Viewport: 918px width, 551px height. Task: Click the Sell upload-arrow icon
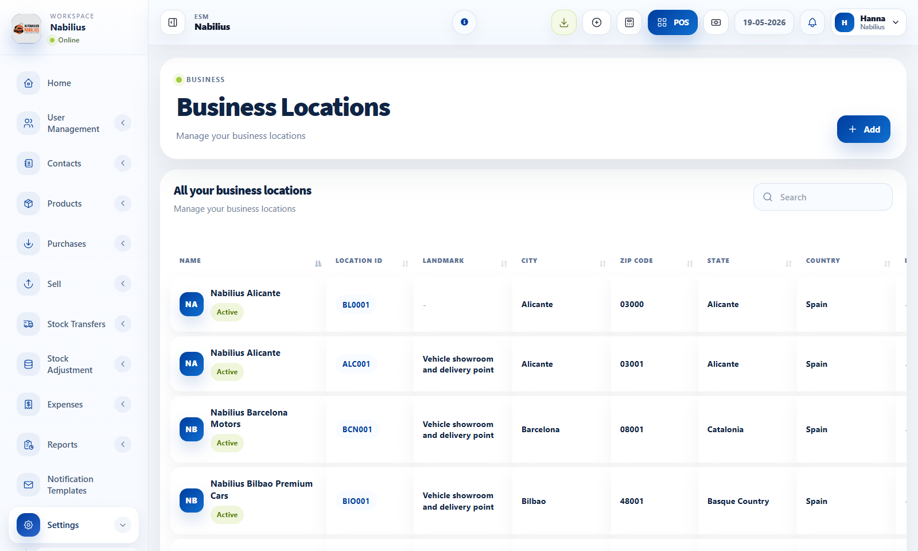tap(28, 284)
